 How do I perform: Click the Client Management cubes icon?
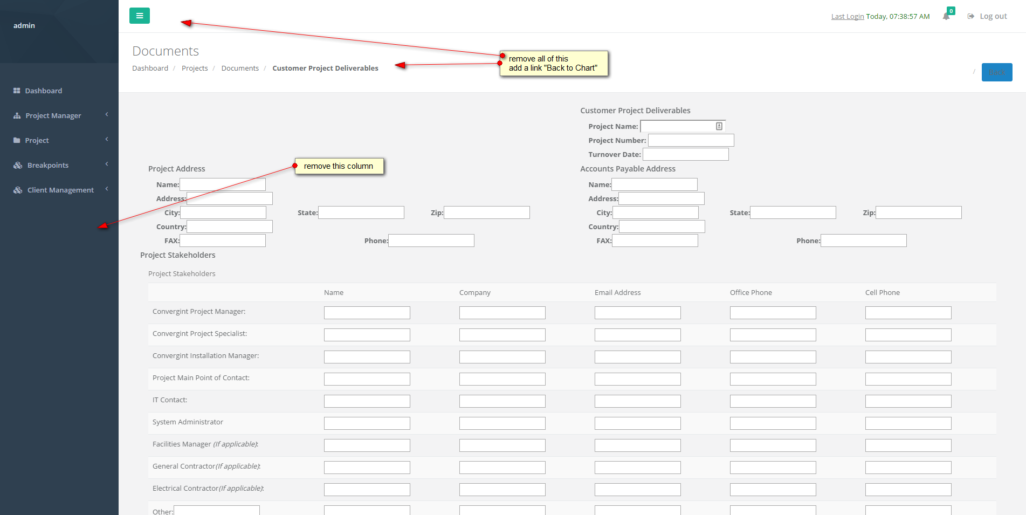[x=18, y=190]
